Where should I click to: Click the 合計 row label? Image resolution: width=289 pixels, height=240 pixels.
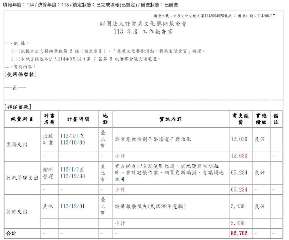coord(11,234)
